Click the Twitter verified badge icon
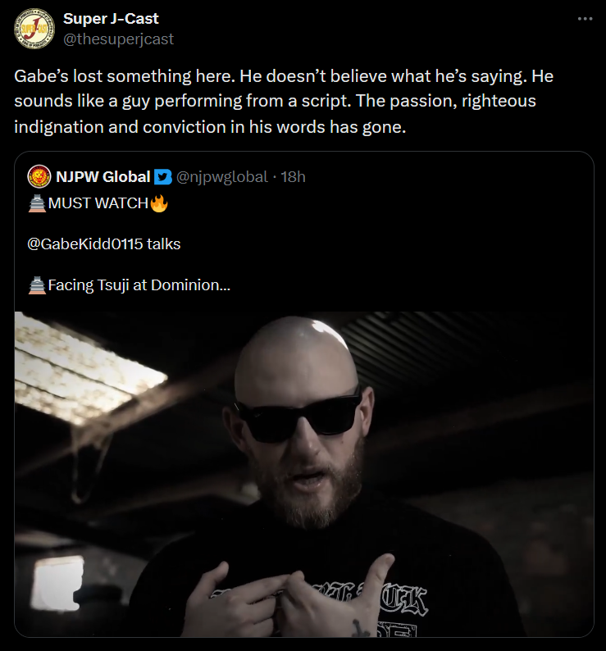 point(163,177)
